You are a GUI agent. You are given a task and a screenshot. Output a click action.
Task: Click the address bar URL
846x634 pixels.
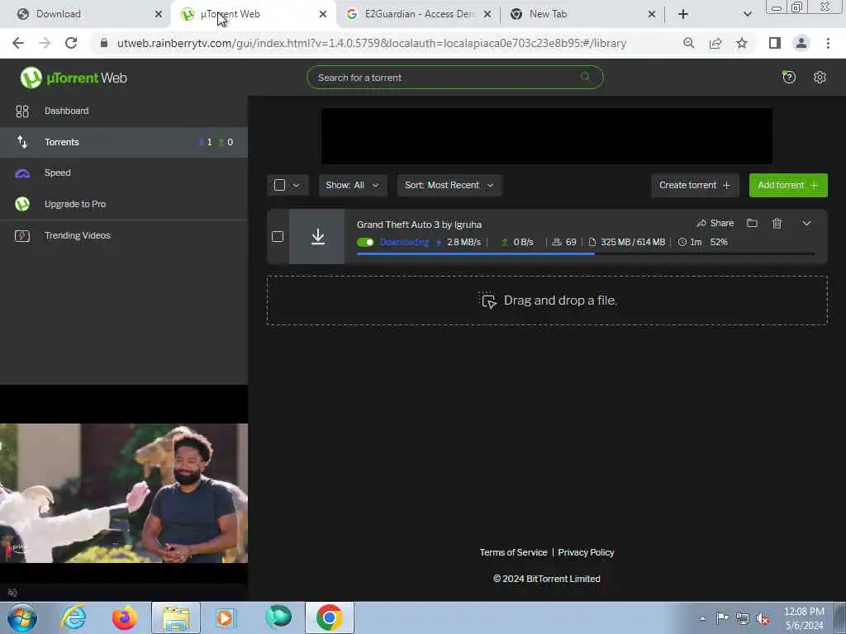(x=372, y=43)
